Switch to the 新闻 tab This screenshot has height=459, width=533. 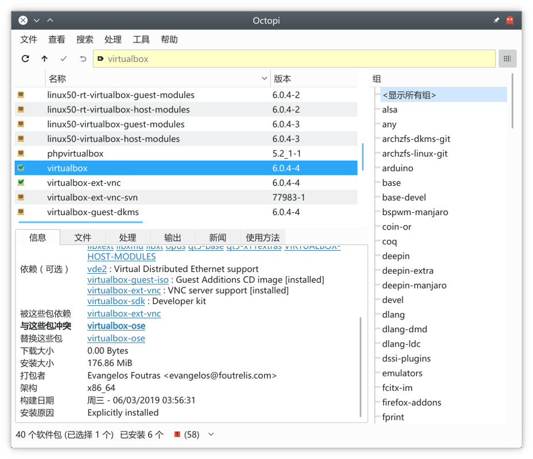tap(218, 238)
